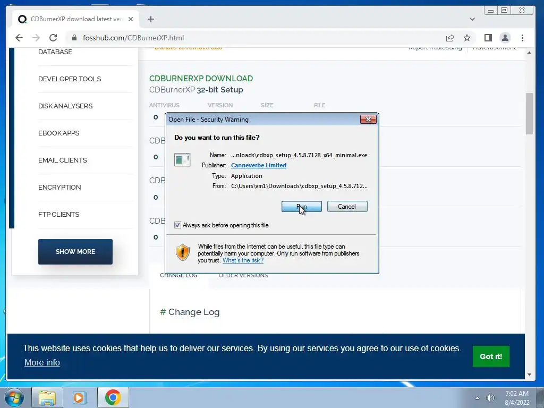Click the ANTIVIRUS column header
This screenshot has height=408, width=544.
tap(164, 105)
